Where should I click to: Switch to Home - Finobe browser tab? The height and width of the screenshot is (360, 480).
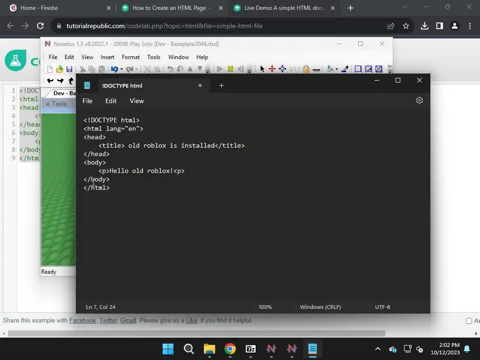point(59,8)
